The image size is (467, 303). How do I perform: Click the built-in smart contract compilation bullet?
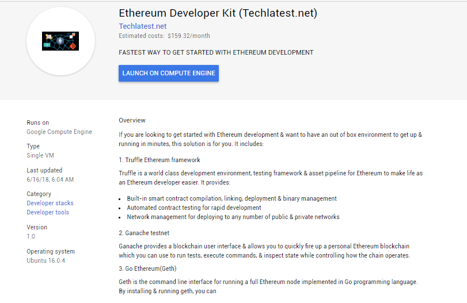tap(231, 198)
